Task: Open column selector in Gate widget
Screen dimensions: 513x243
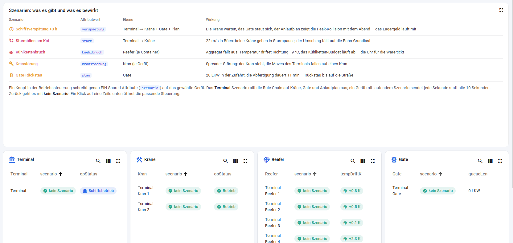Action: pyautogui.click(x=490, y=161)
